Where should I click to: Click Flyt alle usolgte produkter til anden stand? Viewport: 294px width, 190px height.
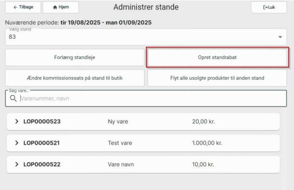(217, 78)
